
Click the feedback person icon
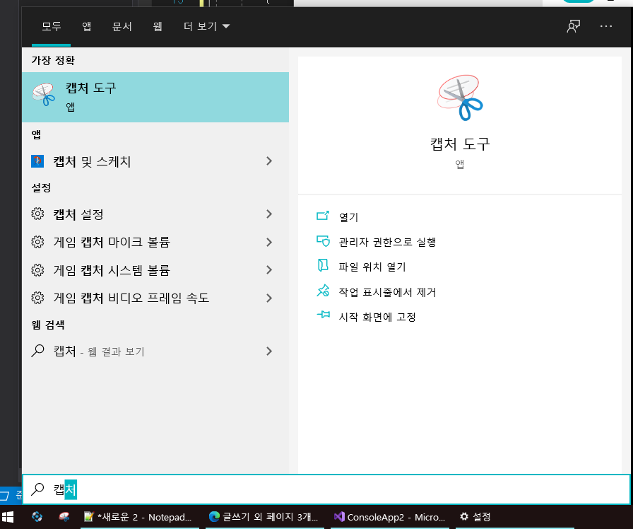(x=573, y=27)
